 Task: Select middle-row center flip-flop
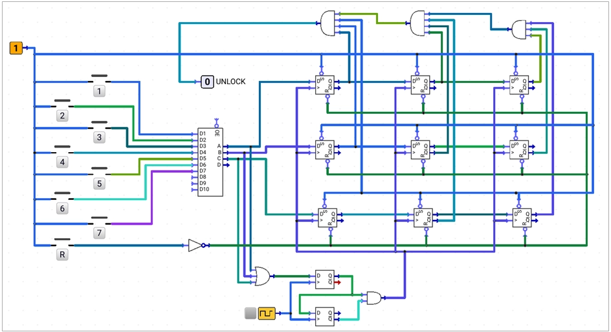click(421, 149)
